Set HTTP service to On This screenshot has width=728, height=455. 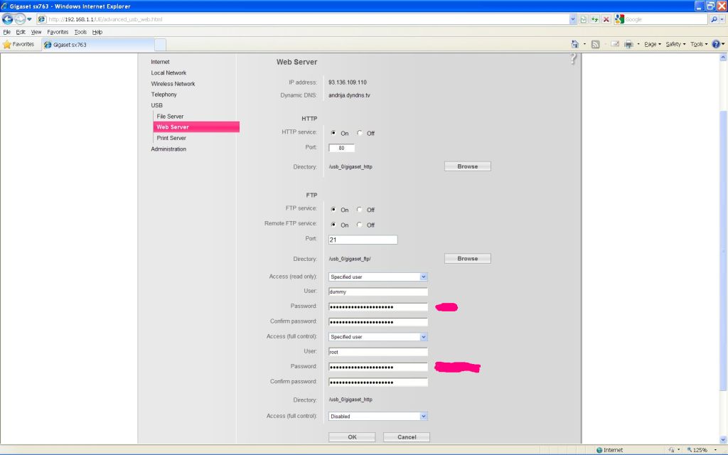(333, 133)
